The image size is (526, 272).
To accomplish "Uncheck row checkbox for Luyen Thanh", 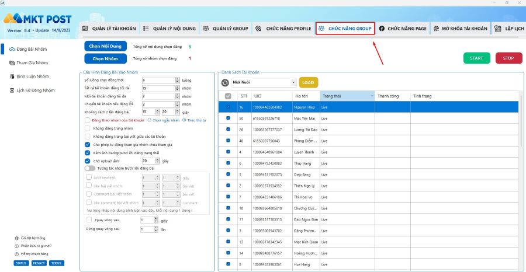I will (x=228, y=152).
